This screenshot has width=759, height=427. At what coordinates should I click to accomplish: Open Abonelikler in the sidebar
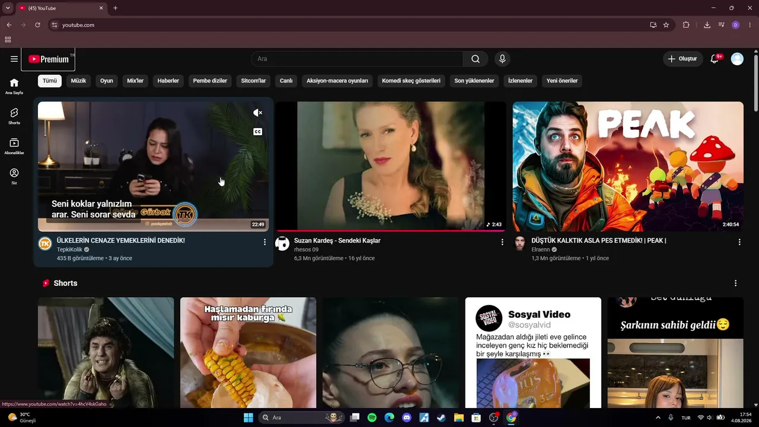(14, 146)
